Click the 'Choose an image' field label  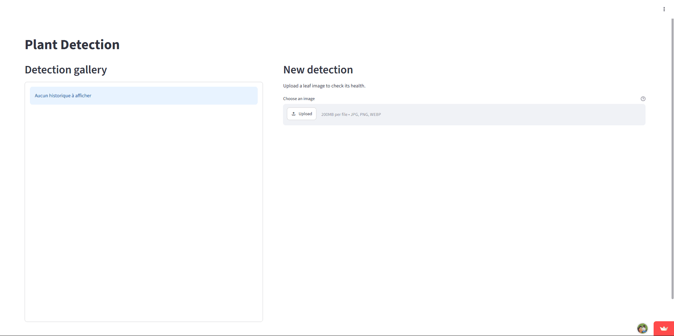coord(299,99)
